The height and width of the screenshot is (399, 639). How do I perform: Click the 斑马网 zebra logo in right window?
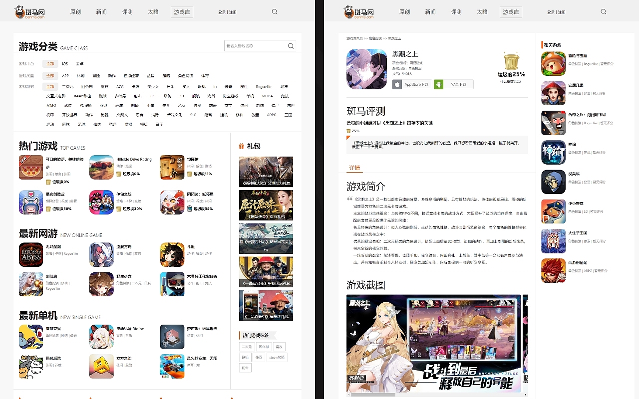click(x=359, y=12)
